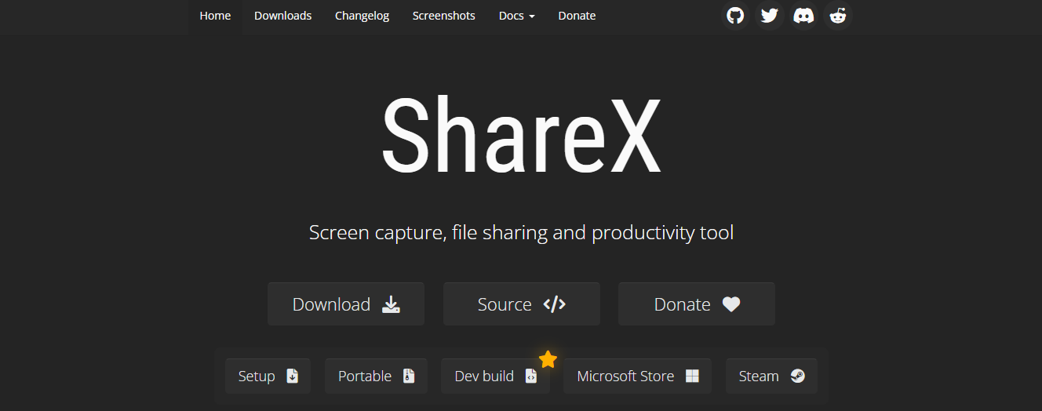Open the ShareX GitHub page icon
This screenshot has width=1042, height=411.
[x=735, y=16]
